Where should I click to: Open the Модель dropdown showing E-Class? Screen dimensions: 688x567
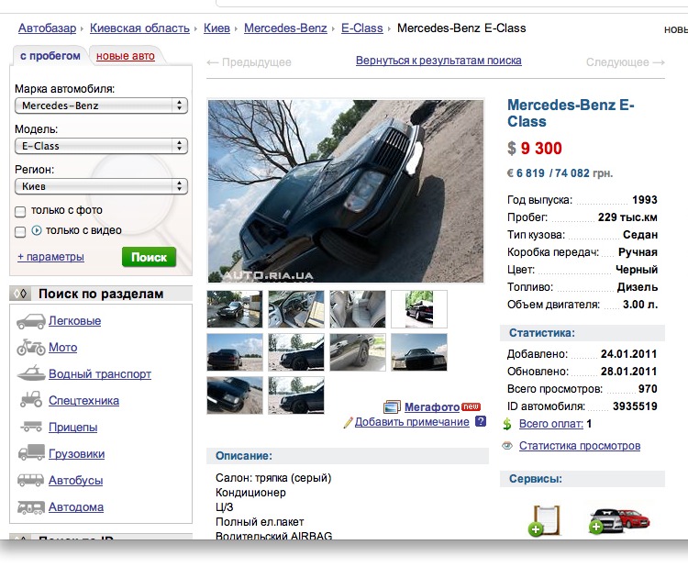click(101, 146)
